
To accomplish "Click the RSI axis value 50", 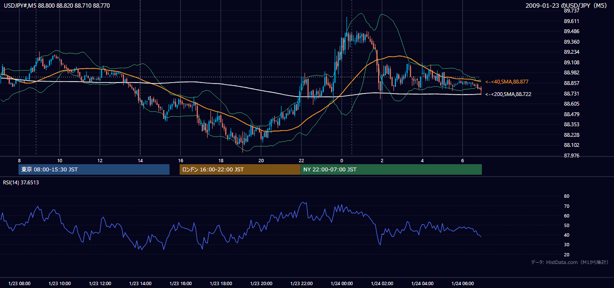I will 566,225.
